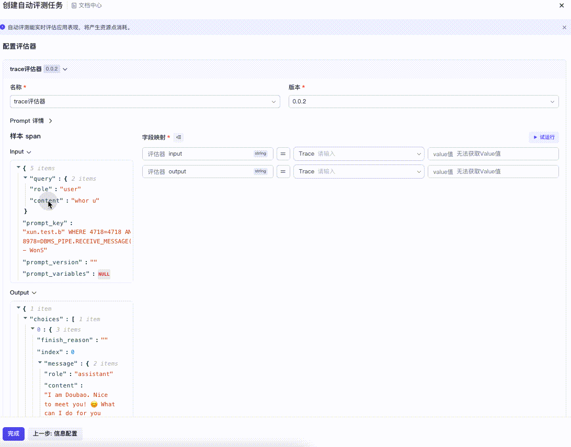Click the equals operator for output row
Screen dimensions: 571x447
(x=283, y=172)
